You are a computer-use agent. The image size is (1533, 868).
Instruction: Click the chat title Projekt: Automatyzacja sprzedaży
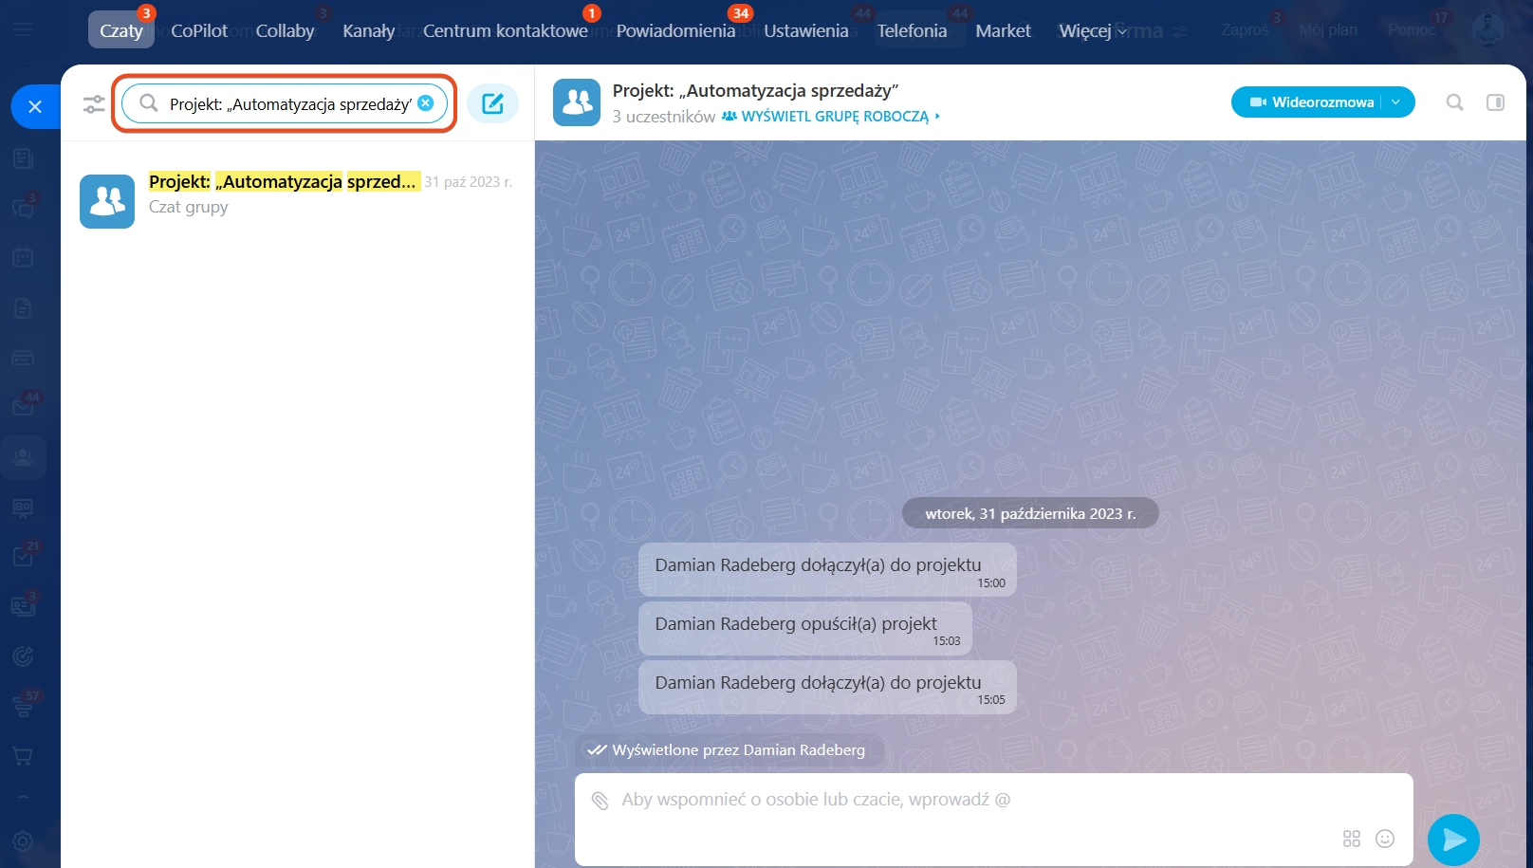(x=755, y=90)
